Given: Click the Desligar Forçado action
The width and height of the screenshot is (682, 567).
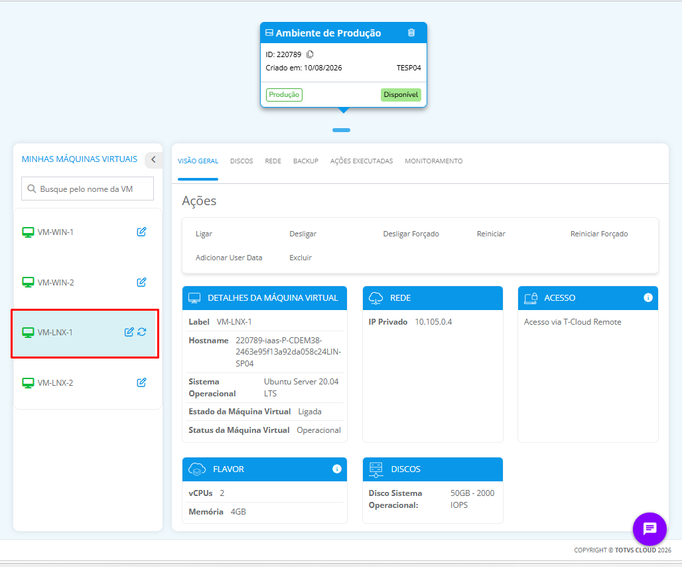Looking at the screenshot, I should click(x=411, y=234).
